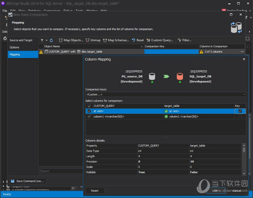This screenshot has width=253, height=198.
Task: Click the PG_source_DB source database icon
Action: pyautogui.click(x=152, y=76)
